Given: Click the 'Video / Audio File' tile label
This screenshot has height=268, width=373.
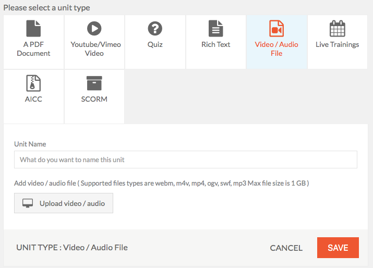Looking at the screenshot, I should click(276, 48).
